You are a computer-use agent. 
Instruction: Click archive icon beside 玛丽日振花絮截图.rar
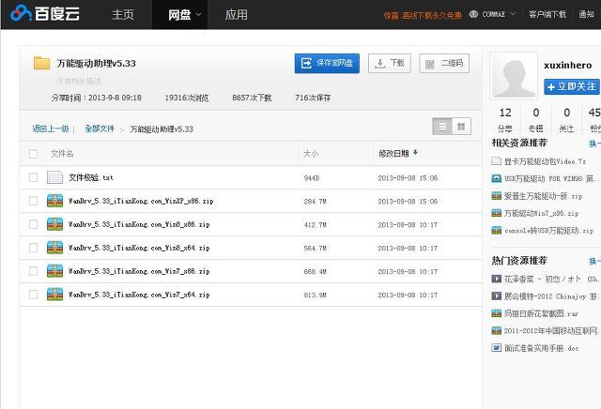click(x=497, y=313)
